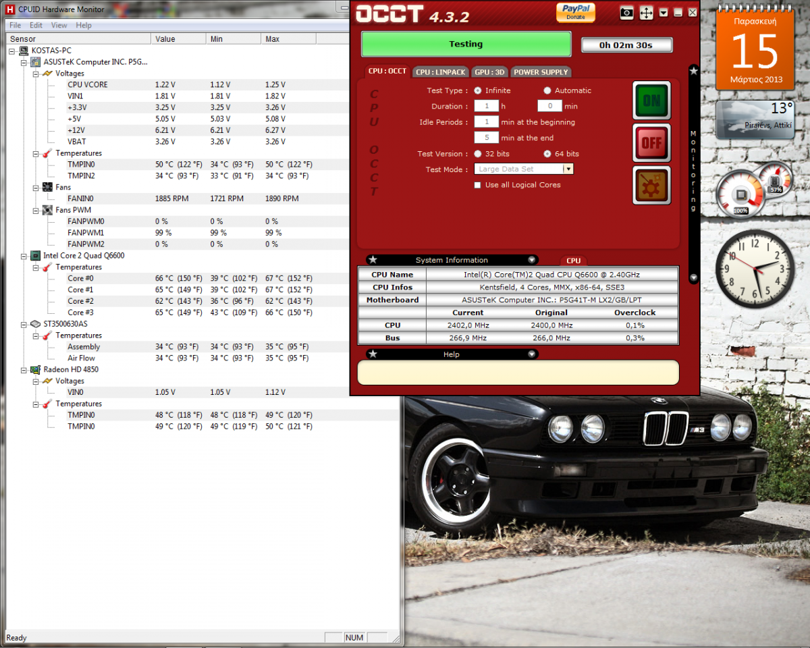Collapse the System Information panel arrow

[532, 260]
